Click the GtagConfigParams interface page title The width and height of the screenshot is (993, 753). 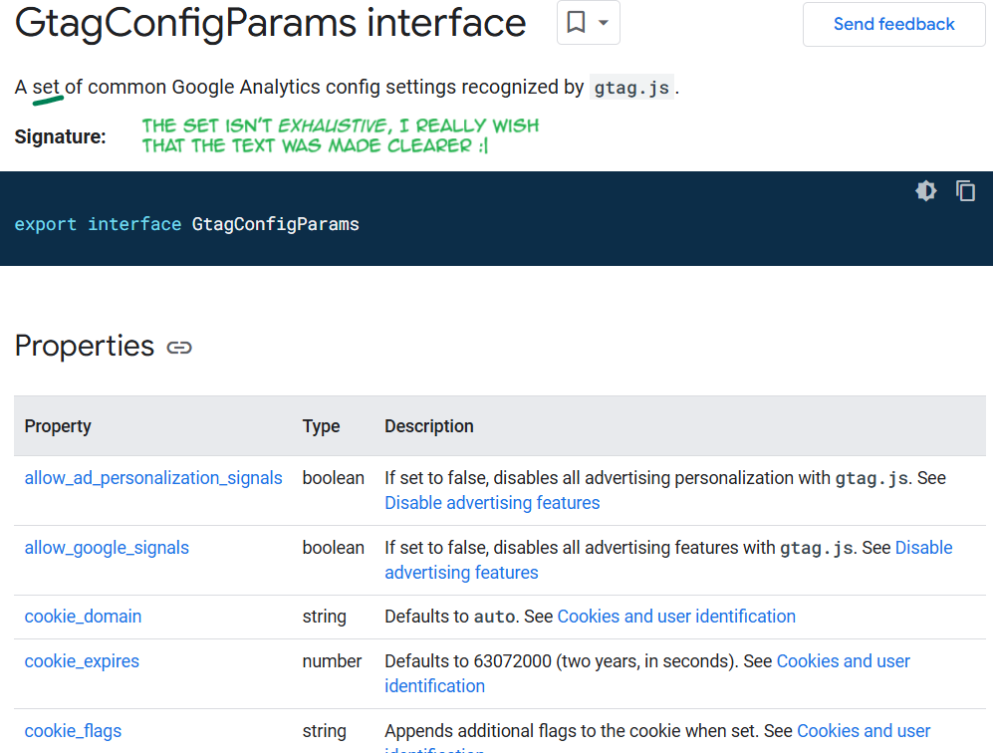271,24
